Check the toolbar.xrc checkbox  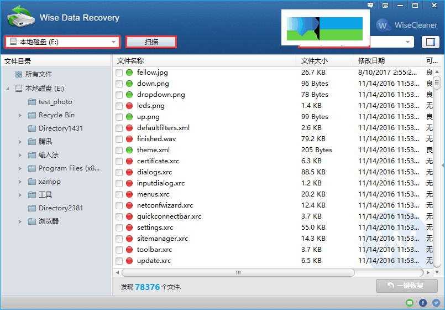pyautogui.click(x=119, y=250)
